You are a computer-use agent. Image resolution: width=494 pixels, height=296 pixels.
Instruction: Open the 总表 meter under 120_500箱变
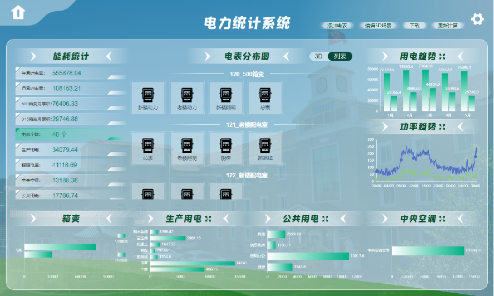[265, 98]
